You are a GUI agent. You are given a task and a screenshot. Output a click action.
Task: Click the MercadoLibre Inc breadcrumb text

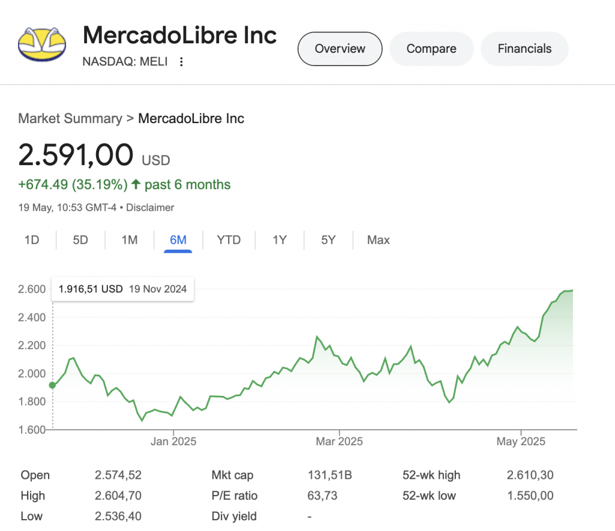point(191,118)
